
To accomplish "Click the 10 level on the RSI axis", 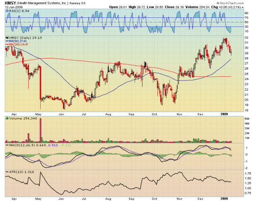I will [x=246, y=31].
